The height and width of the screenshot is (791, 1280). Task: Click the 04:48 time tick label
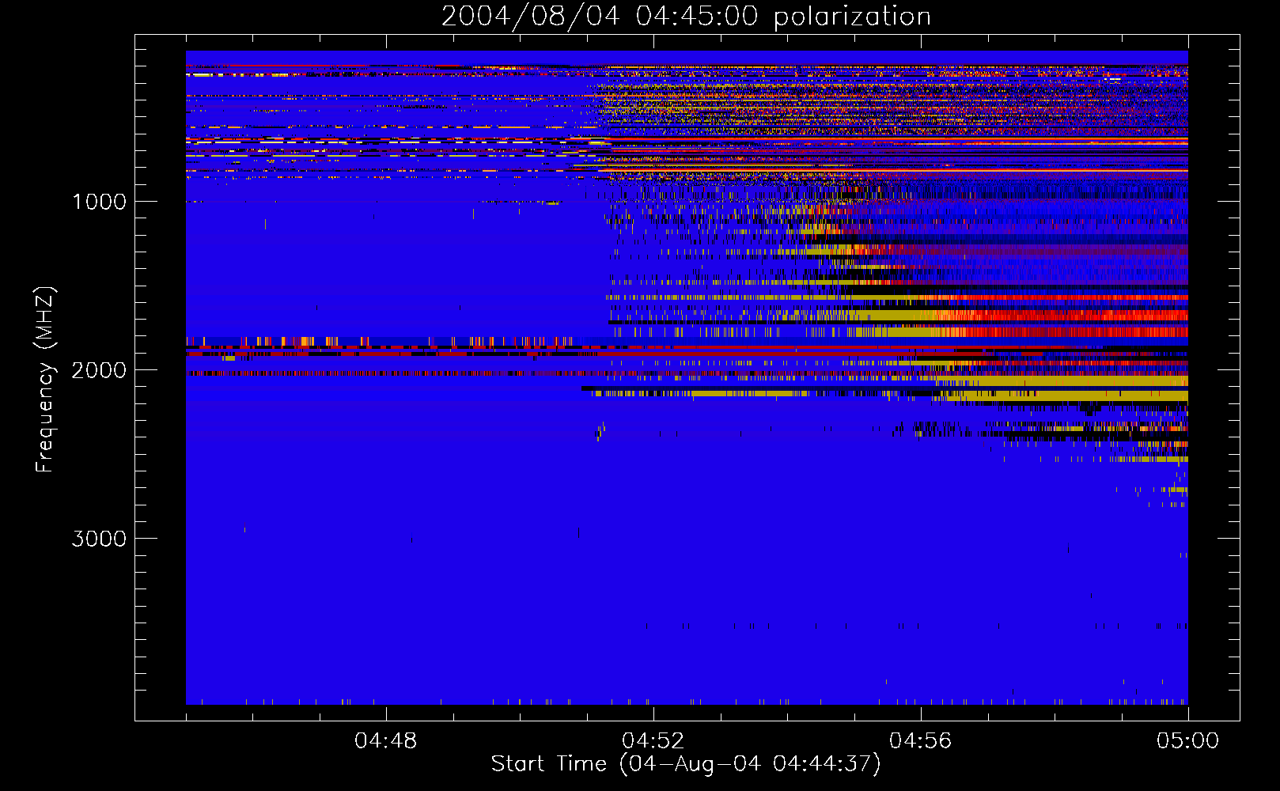(x=386, y=741)
